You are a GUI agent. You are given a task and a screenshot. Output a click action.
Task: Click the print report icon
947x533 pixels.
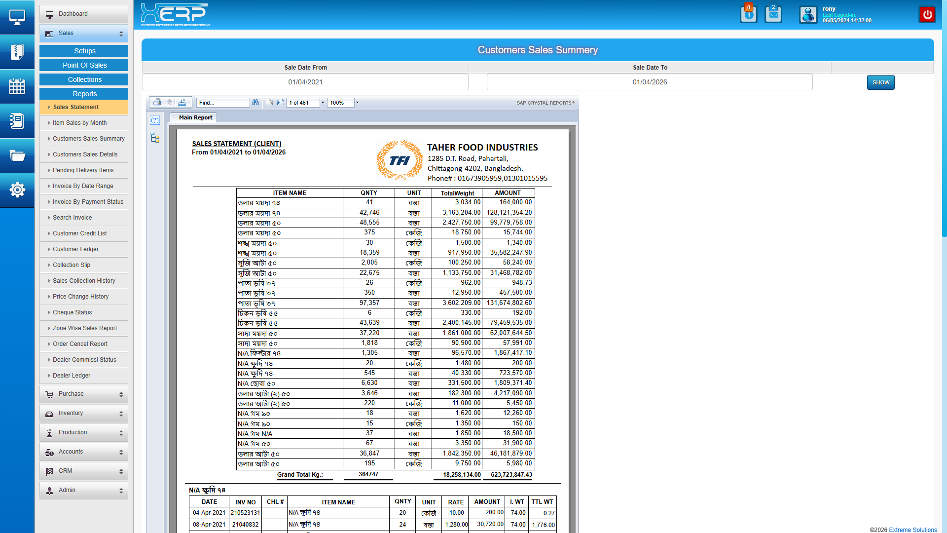tap(157, 102)
